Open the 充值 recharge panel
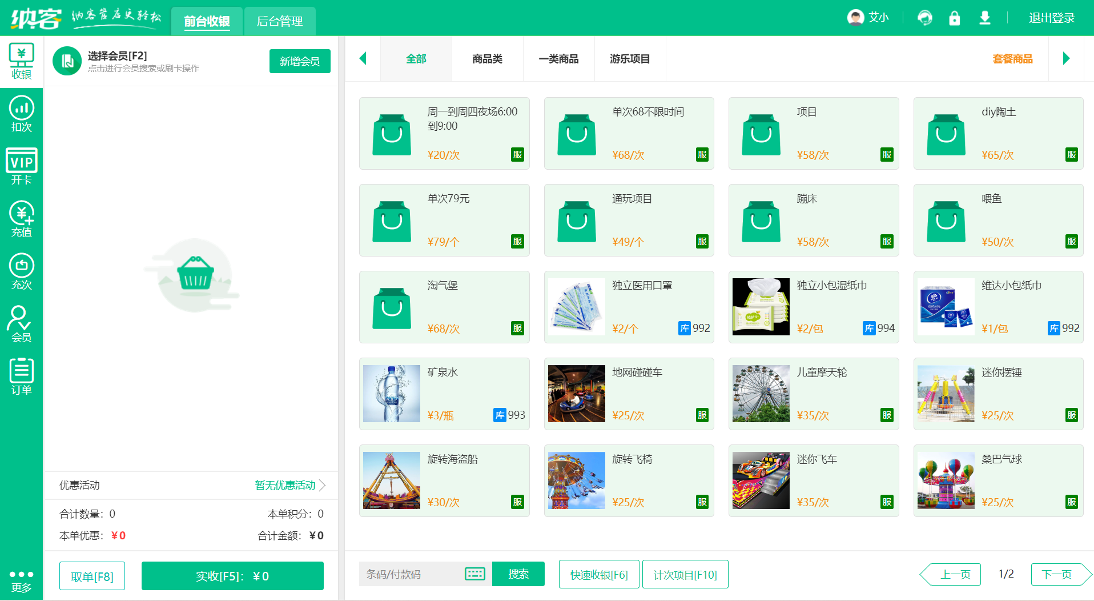 (22, 218)
